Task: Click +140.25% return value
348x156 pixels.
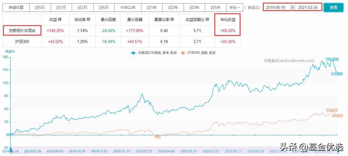Action: (55, 31)
